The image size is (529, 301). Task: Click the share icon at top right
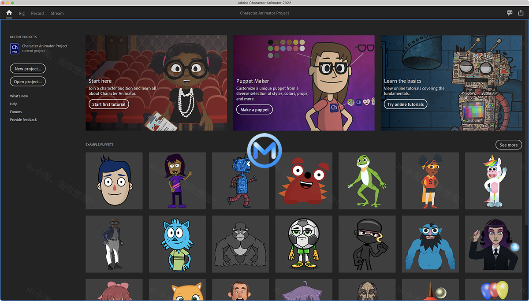click(521, 13)
